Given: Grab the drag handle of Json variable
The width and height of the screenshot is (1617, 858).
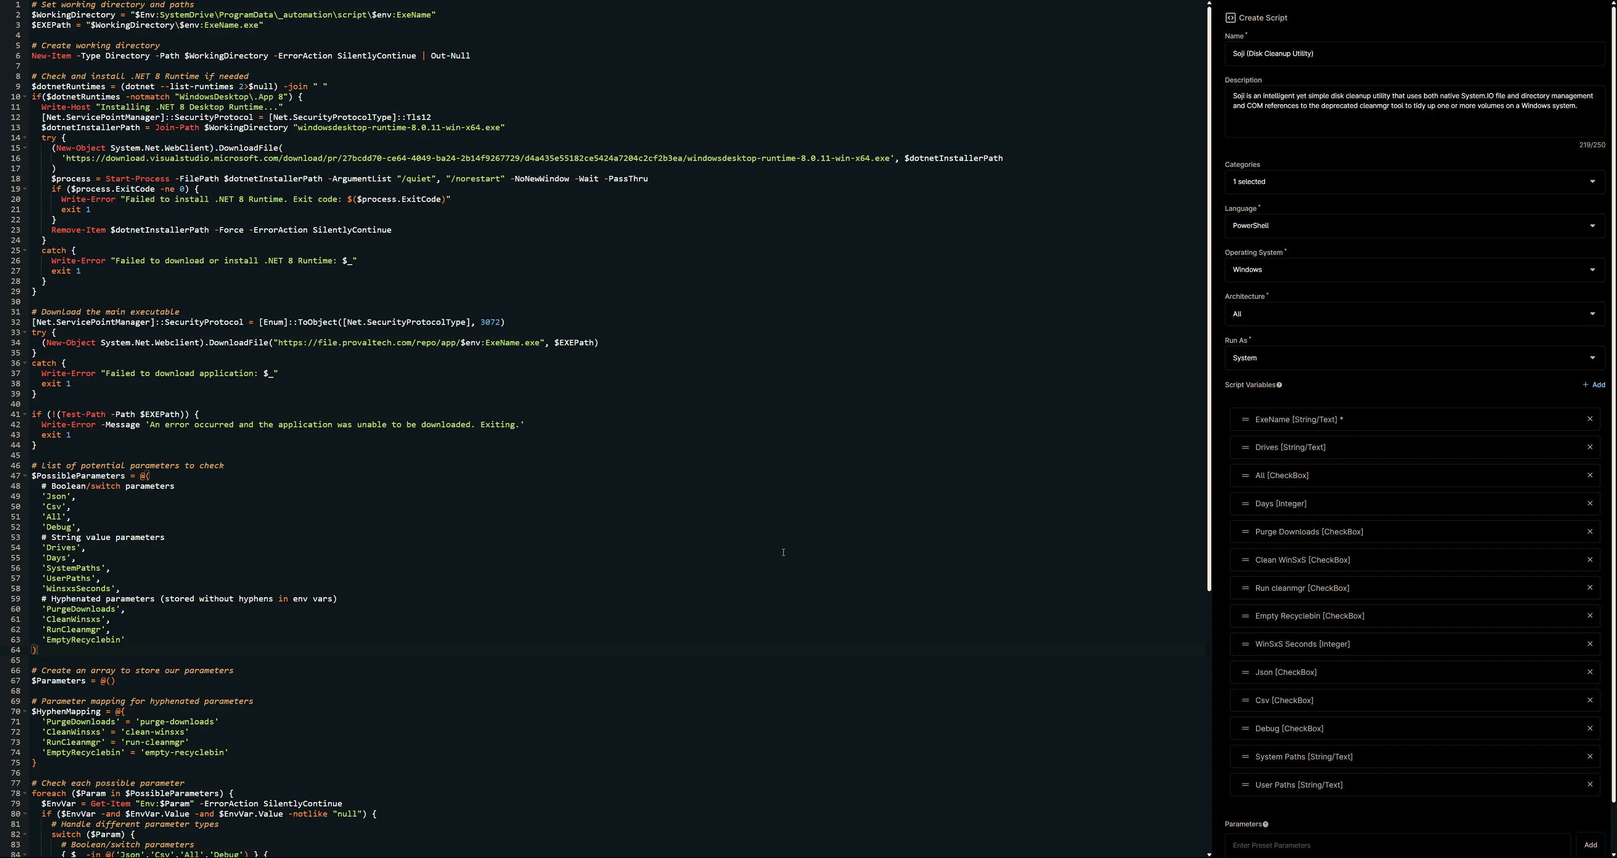Looking at the screenshot, I should pos(1245,672).
